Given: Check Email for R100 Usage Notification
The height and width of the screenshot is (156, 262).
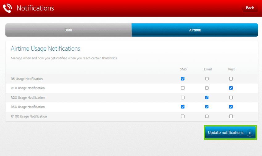Looking at the screenshot, I should (x=207, y=116).
